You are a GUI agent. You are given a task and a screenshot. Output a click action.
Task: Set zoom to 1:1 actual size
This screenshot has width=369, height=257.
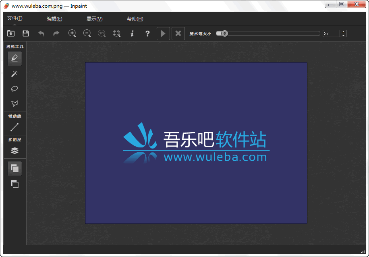[102, 33]
